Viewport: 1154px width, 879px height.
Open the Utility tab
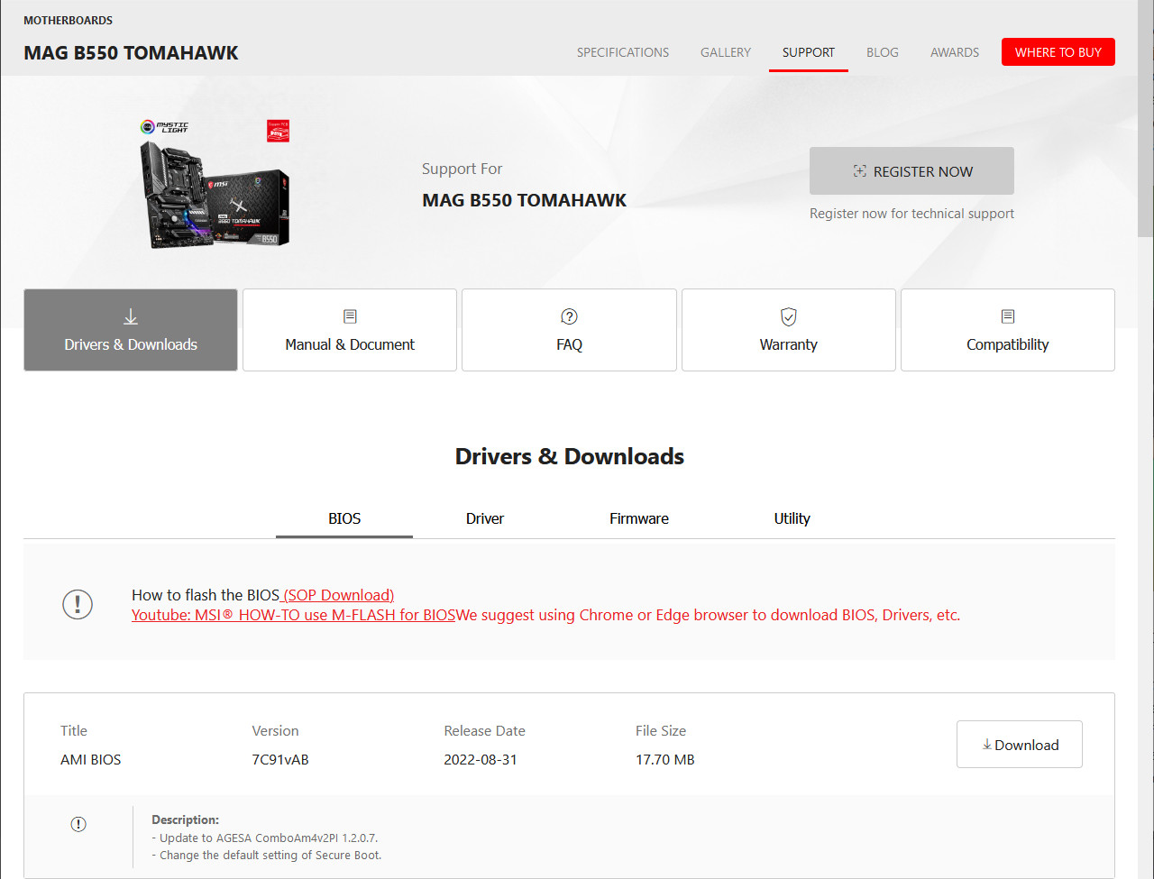[792, 518]
